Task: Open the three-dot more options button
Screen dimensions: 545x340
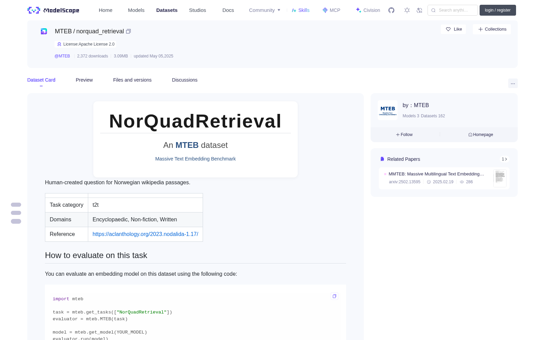Action: tap(513, 83)
